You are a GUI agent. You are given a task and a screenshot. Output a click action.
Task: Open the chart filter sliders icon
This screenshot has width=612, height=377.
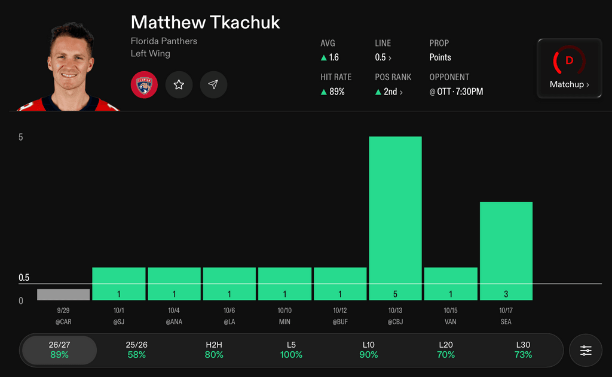586,351
